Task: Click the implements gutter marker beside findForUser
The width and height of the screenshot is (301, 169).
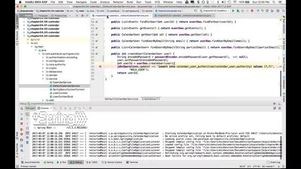Action: click(x=97, y=22)
